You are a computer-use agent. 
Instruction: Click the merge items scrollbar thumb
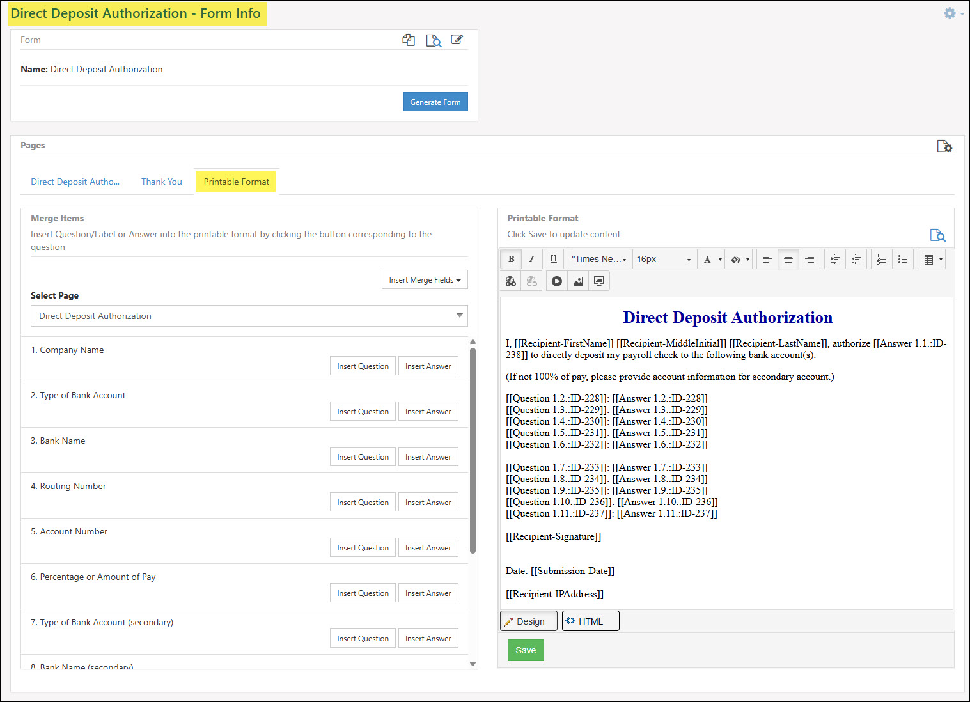pos(473,450)
